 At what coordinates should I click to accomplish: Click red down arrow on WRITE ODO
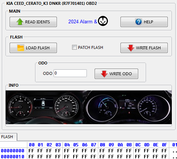point(104,74)
